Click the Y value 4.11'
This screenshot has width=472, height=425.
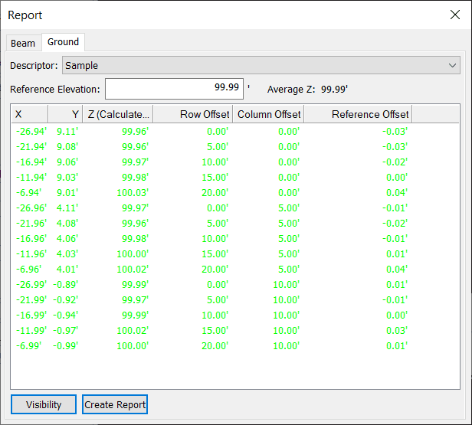67,208
